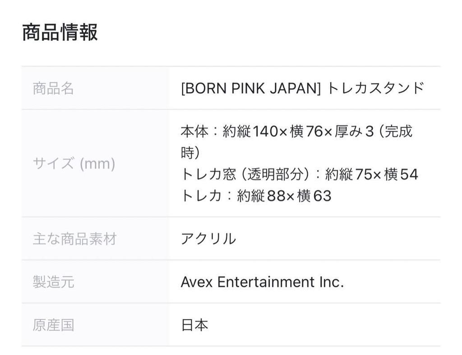Click the トレカスタンド product name text
This screenshot has height=355, width=462.
click(x=375, y=88)
